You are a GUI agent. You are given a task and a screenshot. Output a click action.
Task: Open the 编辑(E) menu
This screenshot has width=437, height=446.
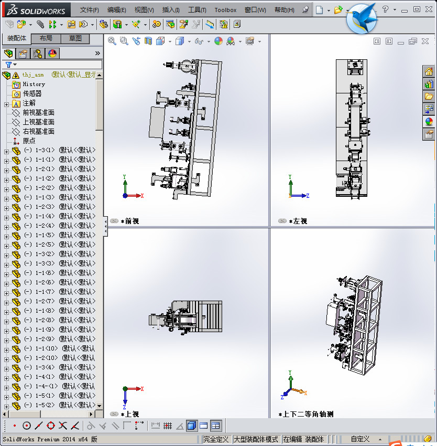coord(116,10)
